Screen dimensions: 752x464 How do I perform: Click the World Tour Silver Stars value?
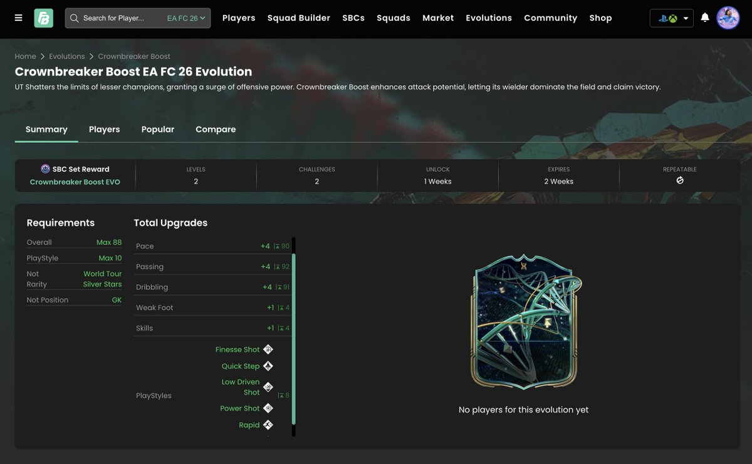pos(103,279)
